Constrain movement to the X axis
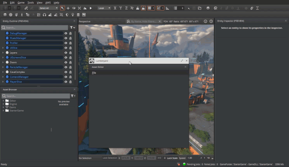 pos(115,8)
